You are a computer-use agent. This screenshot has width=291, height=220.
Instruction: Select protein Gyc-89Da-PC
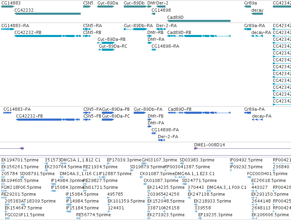(x=116, y=116)
